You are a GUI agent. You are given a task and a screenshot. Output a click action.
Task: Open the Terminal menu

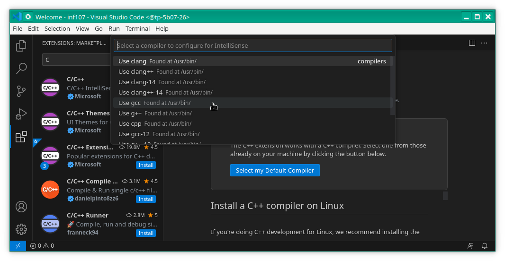[137, 29]
